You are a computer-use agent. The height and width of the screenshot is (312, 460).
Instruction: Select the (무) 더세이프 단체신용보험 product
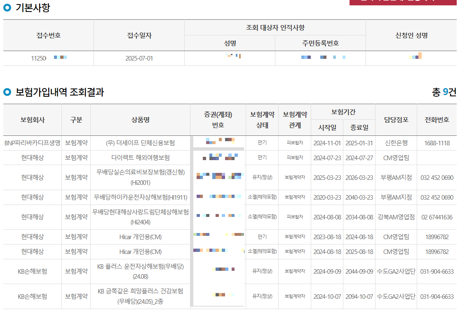(140, 143)
